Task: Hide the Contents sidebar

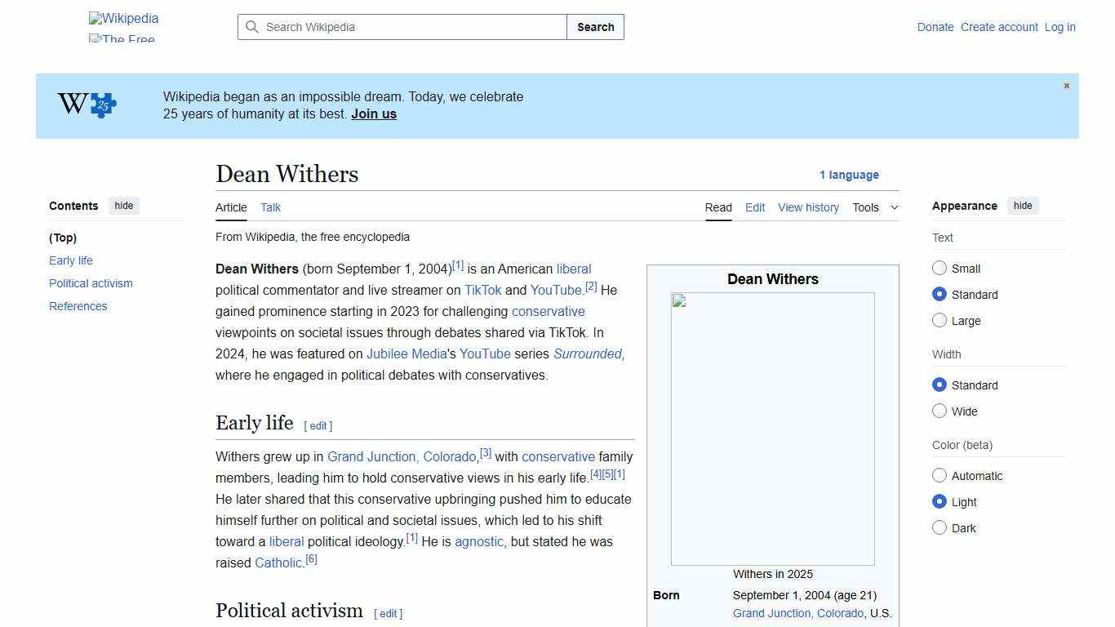Action: [123, 206]
